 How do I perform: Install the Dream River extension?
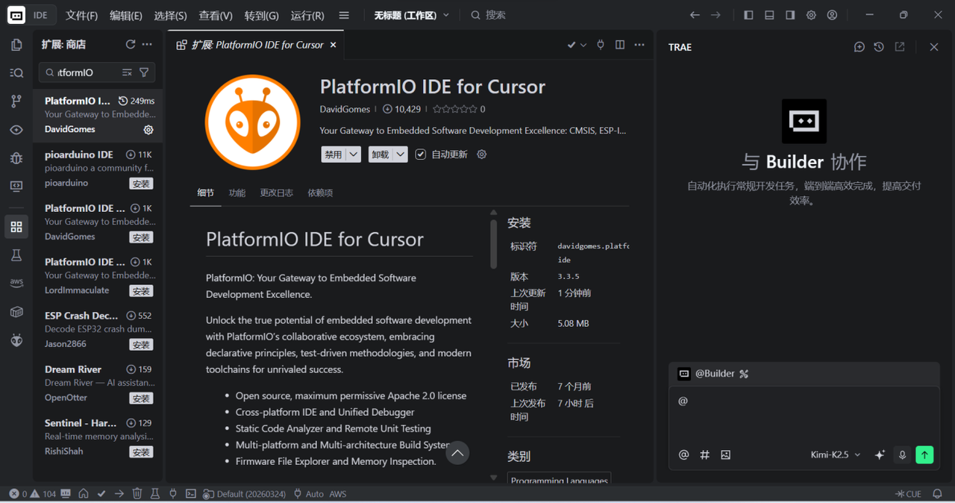[x=141, y=399]
